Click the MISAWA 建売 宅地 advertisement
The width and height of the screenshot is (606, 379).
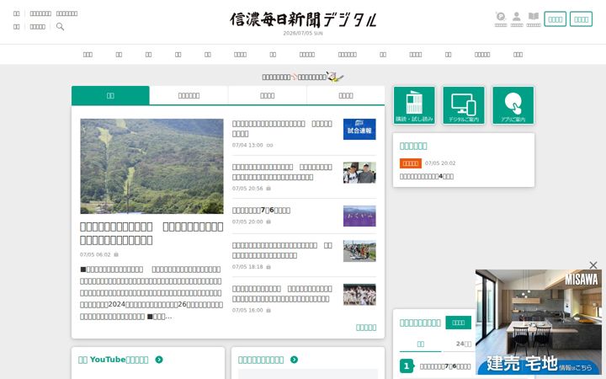pyautogui.click(x=539, y=322)
